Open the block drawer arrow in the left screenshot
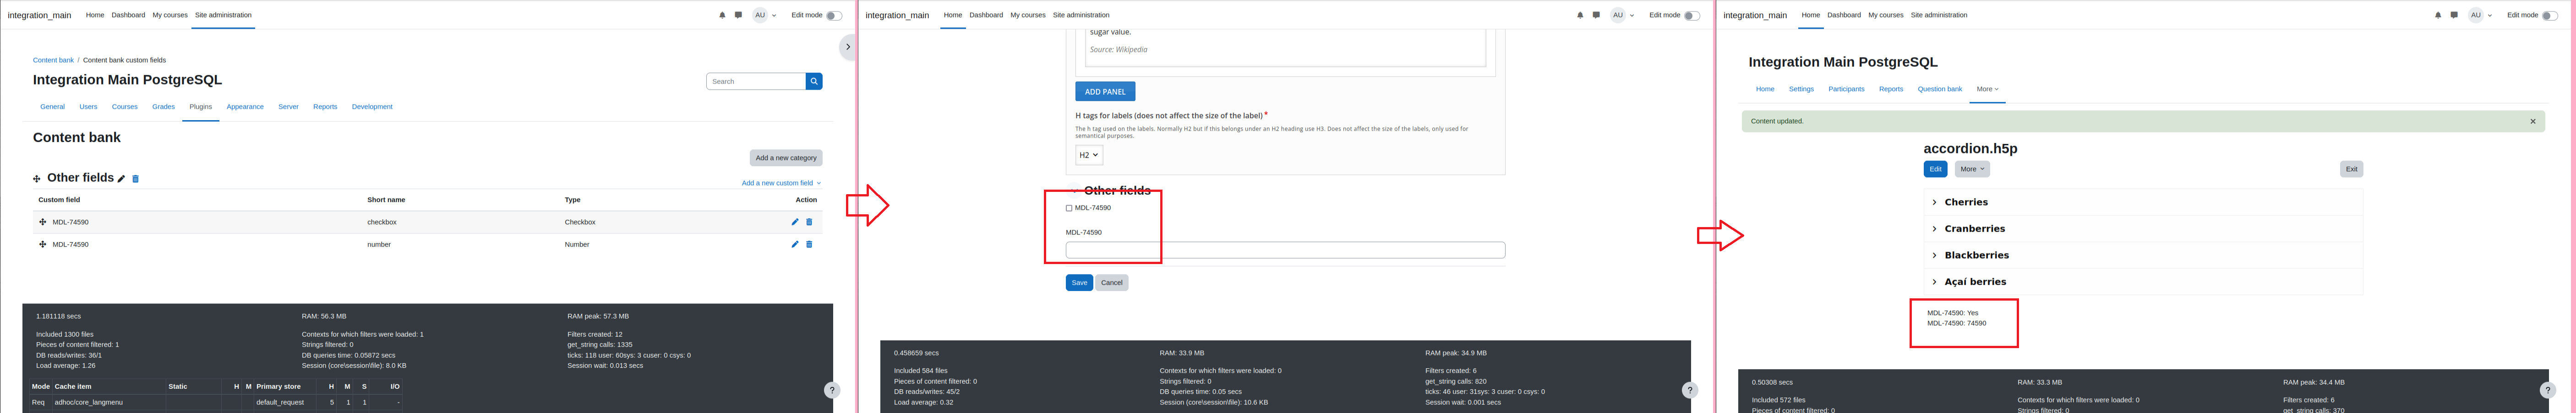Image resolution: width=2576 pixels, height=413 pixels. (848, 47)
